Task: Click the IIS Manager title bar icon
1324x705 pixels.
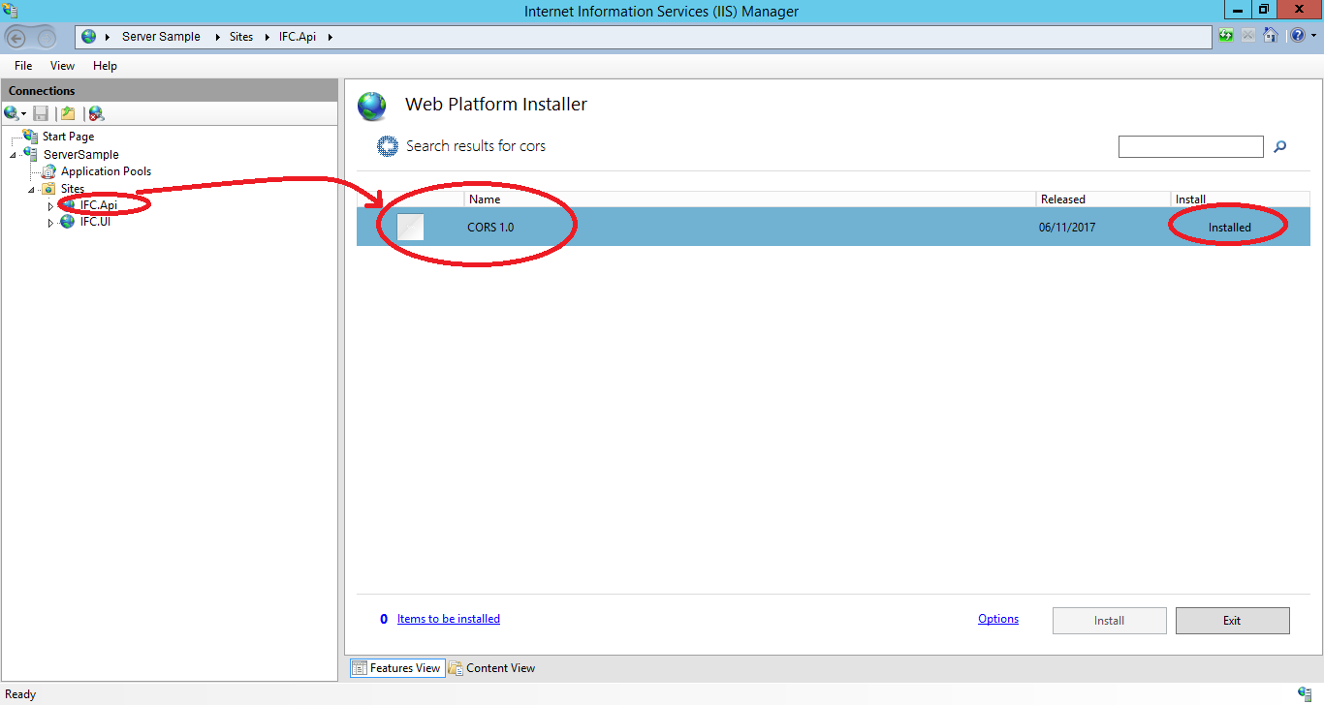Action: (x=11, y=10)
